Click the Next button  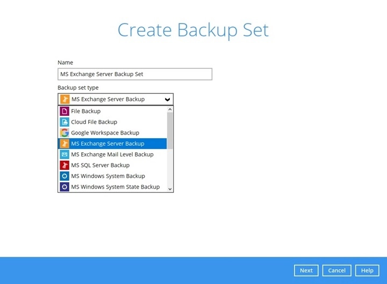(x=306, y=271)
